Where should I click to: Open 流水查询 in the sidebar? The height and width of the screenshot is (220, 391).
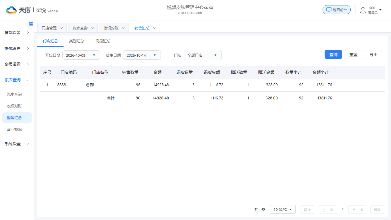tap(14, 94)
